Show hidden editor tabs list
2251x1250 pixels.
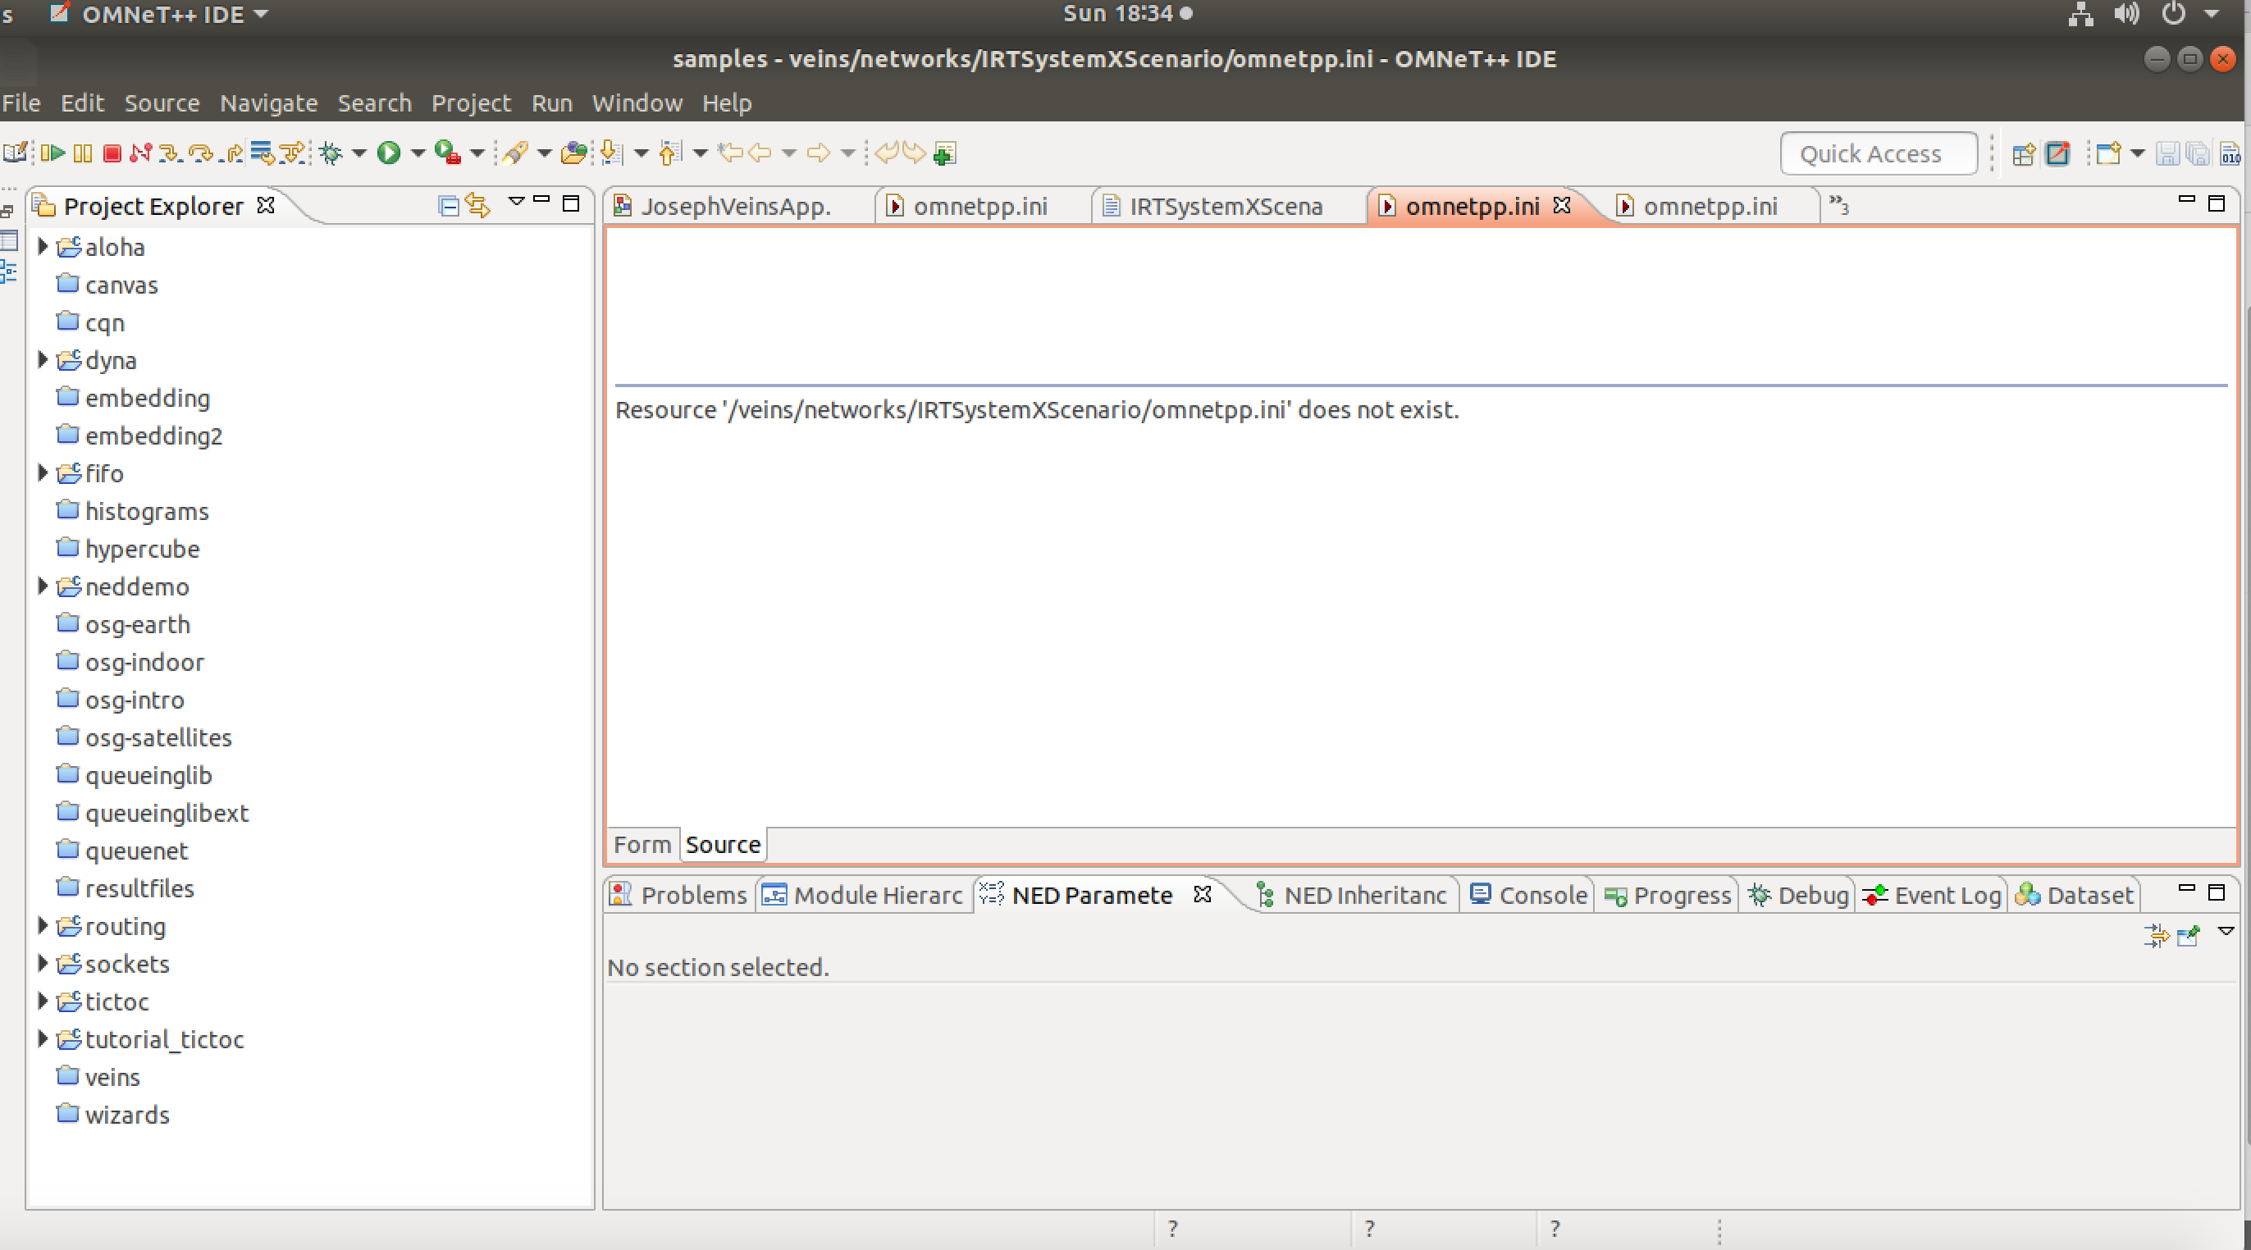(x=1838, y=204)
